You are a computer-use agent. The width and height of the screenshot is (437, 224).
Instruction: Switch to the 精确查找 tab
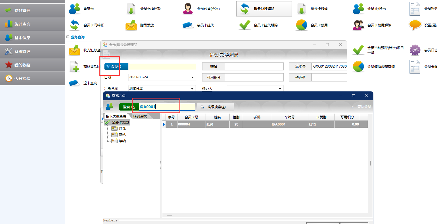(x=140, y=116)
